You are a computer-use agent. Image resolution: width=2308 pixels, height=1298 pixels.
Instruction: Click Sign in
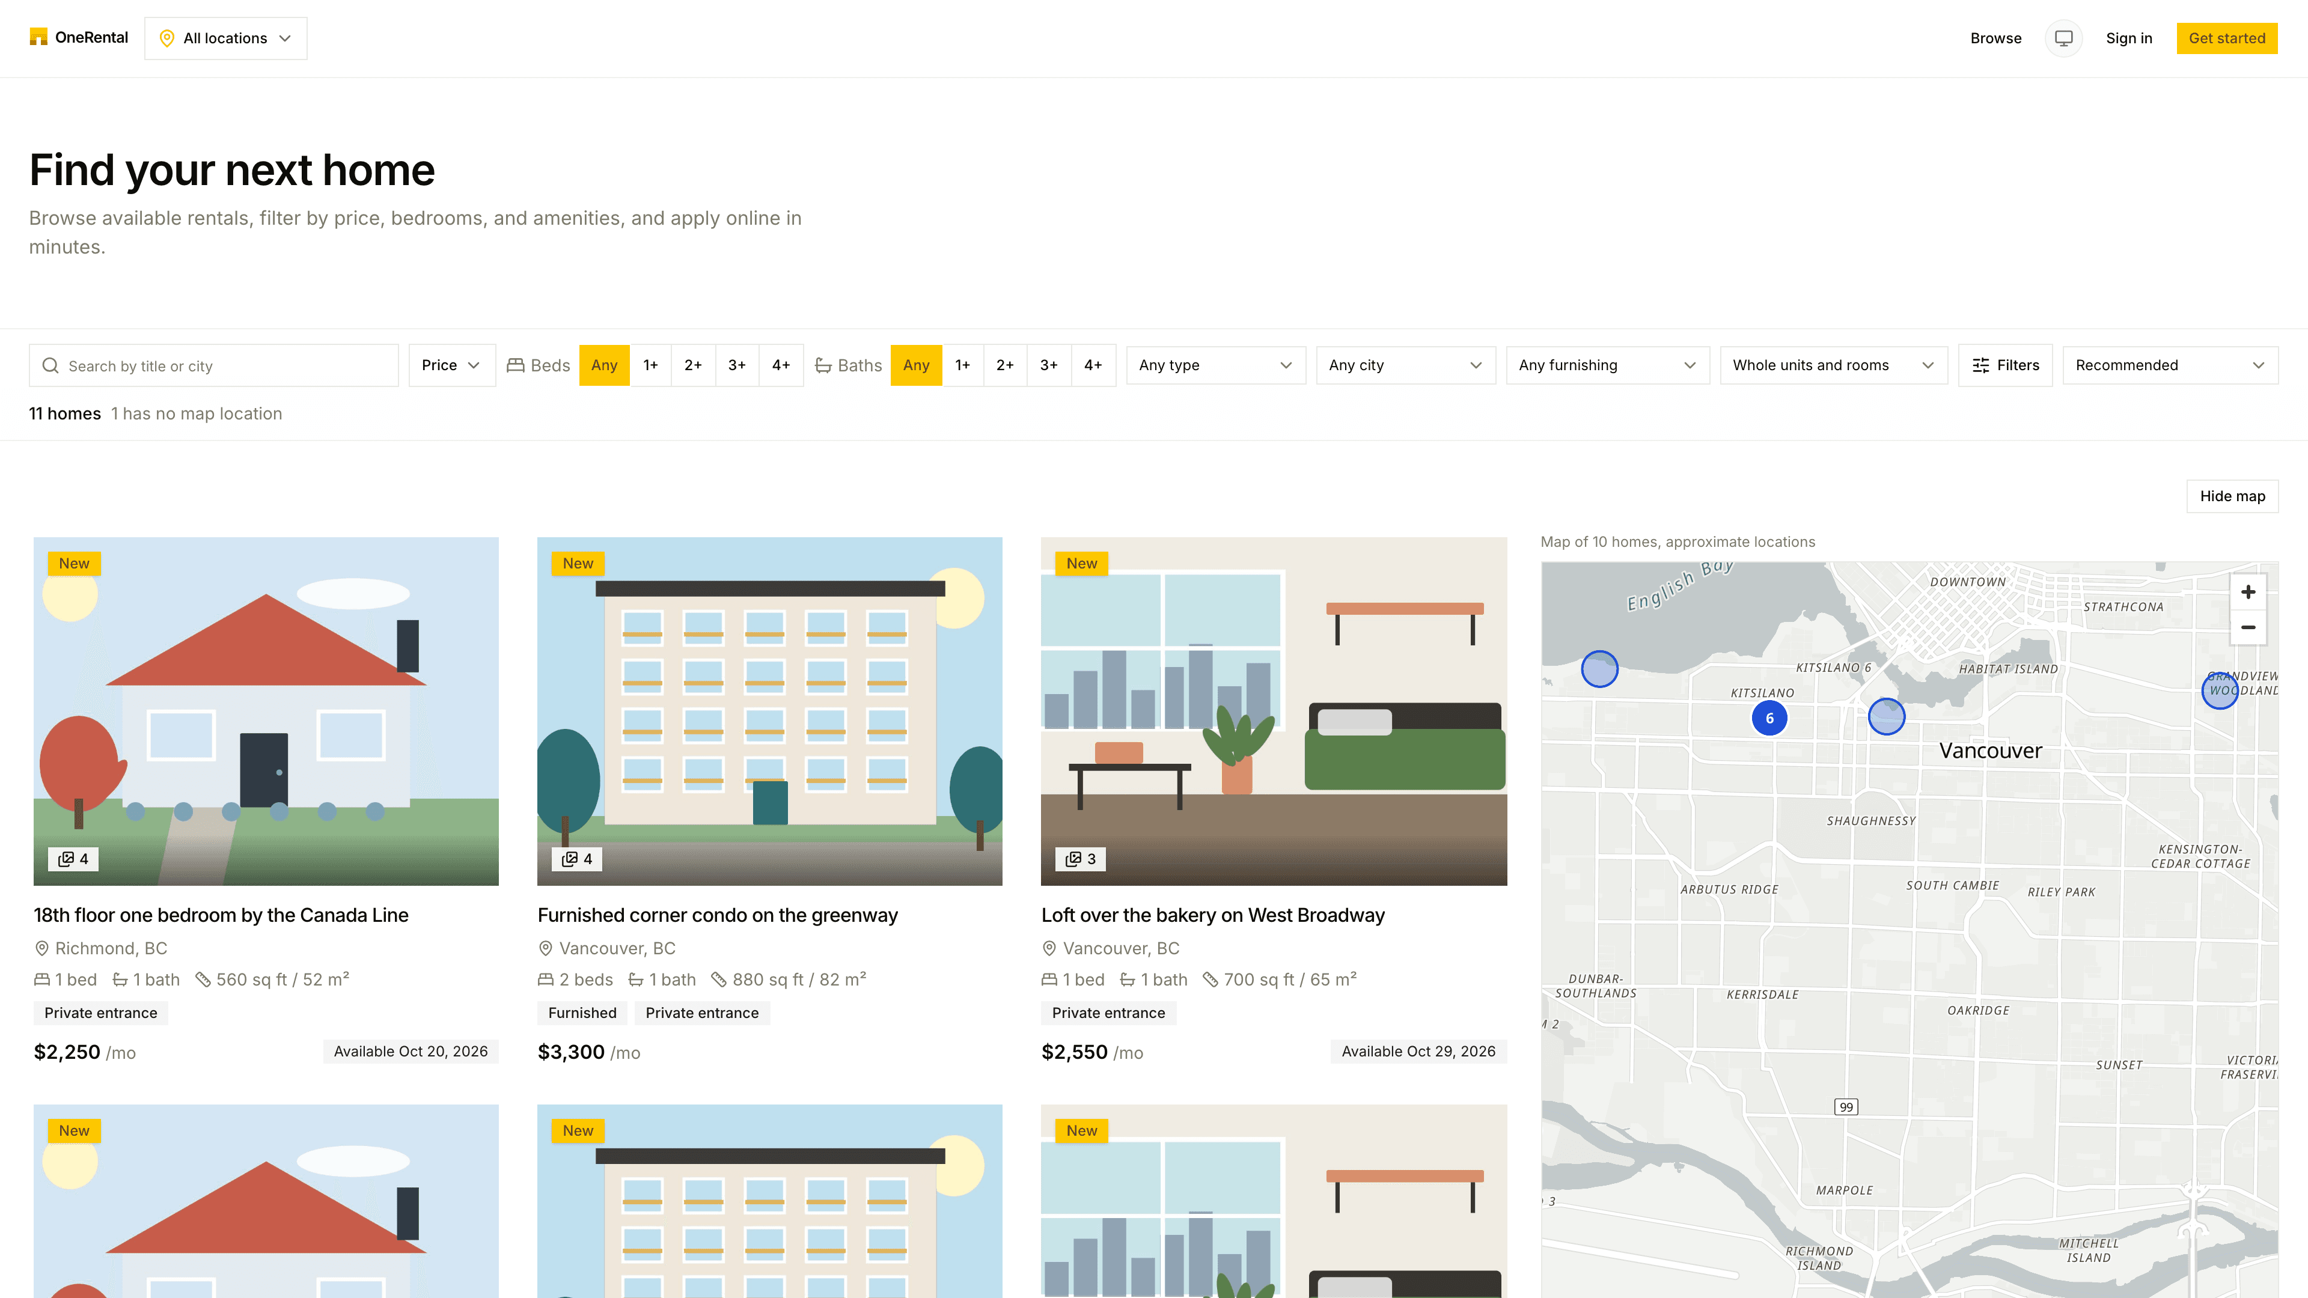2129,38
